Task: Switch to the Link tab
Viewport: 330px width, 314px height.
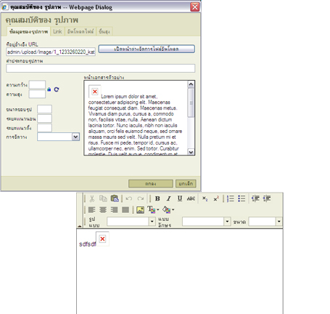Action: point(57,31)
